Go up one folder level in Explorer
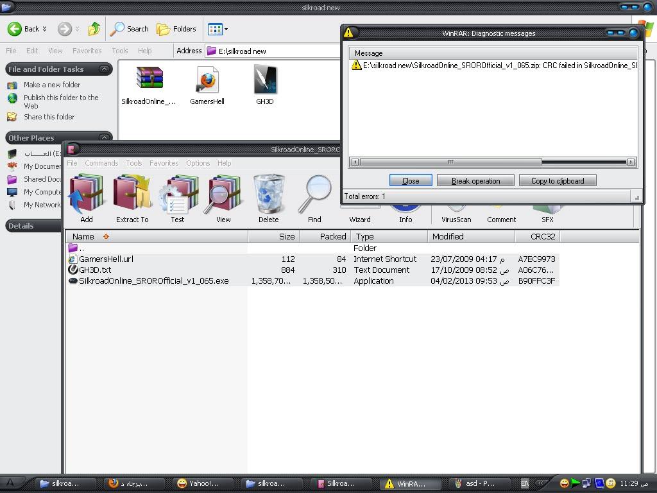 click(x=94, y=29)
